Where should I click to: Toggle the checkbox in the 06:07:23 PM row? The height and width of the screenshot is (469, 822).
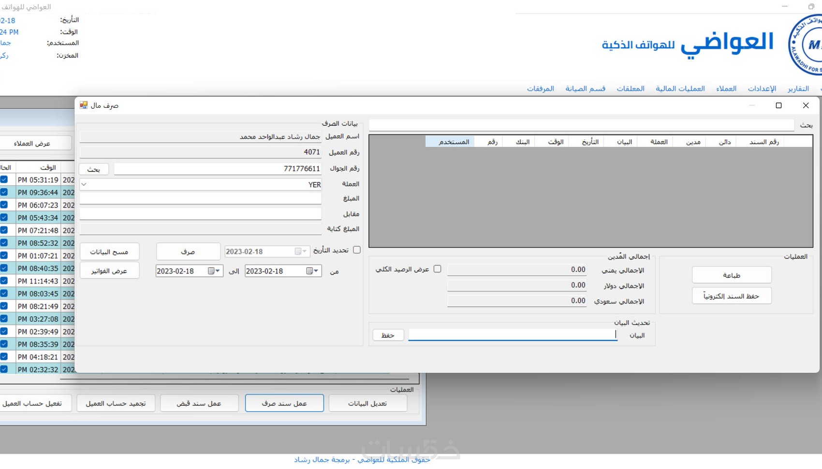click(x=4, y=205)
